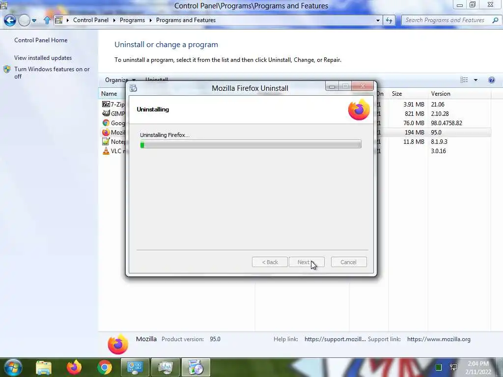This screenshot has height=377, width=503.
Task: Select the VLC cone program icon
Action: coord(106,151)
